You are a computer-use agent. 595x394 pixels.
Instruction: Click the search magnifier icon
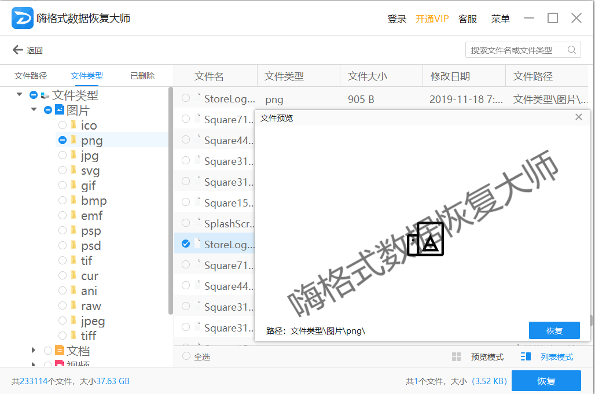click(x=571, y=50)
